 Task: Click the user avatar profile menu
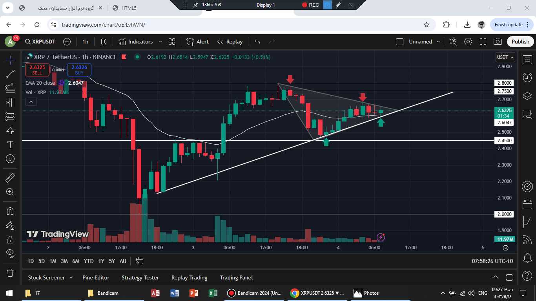pyautogui.click(x=10, y=41)
